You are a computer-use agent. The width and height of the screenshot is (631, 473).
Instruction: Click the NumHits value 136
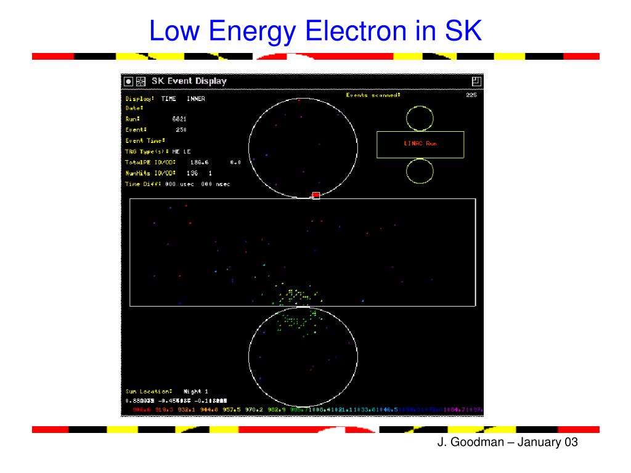(x=192, y=173)
